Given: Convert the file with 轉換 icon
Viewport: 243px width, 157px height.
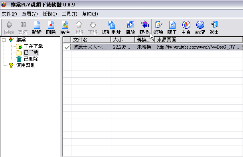Looking at the screenshot, I should (144, 28).
